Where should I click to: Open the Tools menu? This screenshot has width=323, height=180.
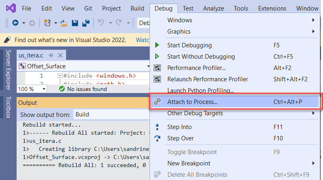click(241, 8)
